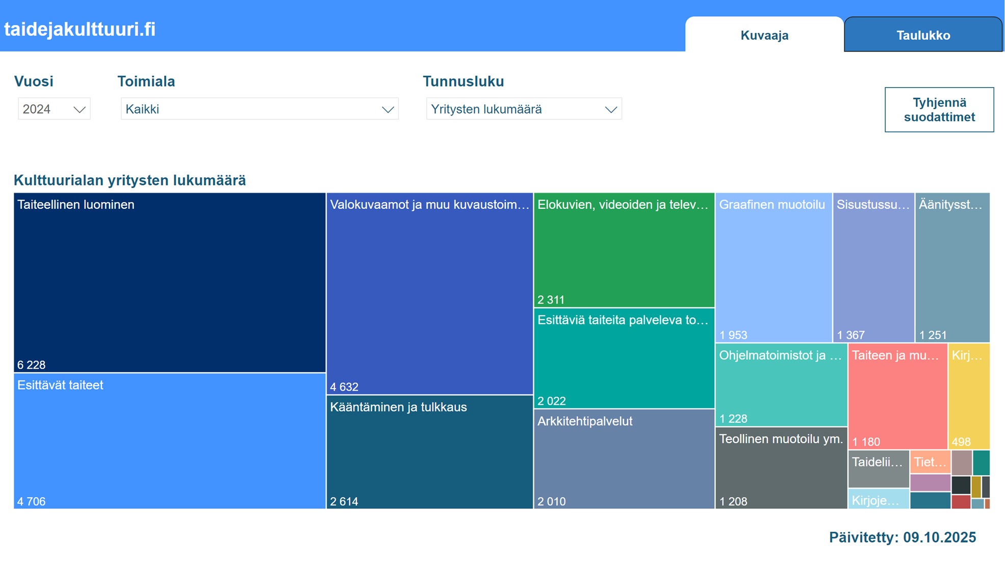Switch to the Taulukko tab

point(923,35)
